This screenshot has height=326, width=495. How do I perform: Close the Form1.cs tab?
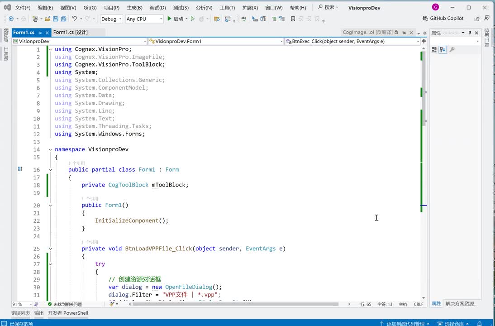pos(47,33)
